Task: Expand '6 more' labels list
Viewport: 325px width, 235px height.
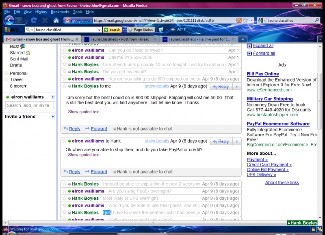Action: pyautogui.click(x=18, y=86)
